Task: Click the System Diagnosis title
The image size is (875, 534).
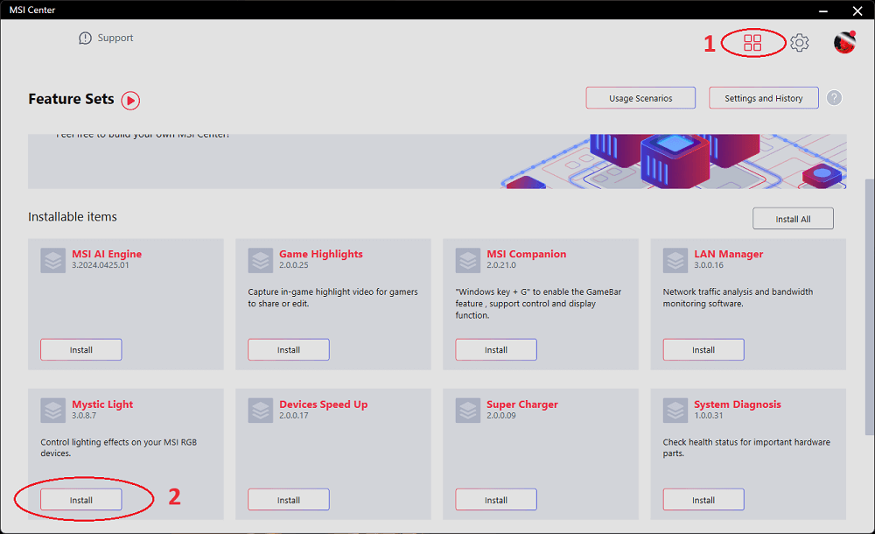Action: [737, 404]
